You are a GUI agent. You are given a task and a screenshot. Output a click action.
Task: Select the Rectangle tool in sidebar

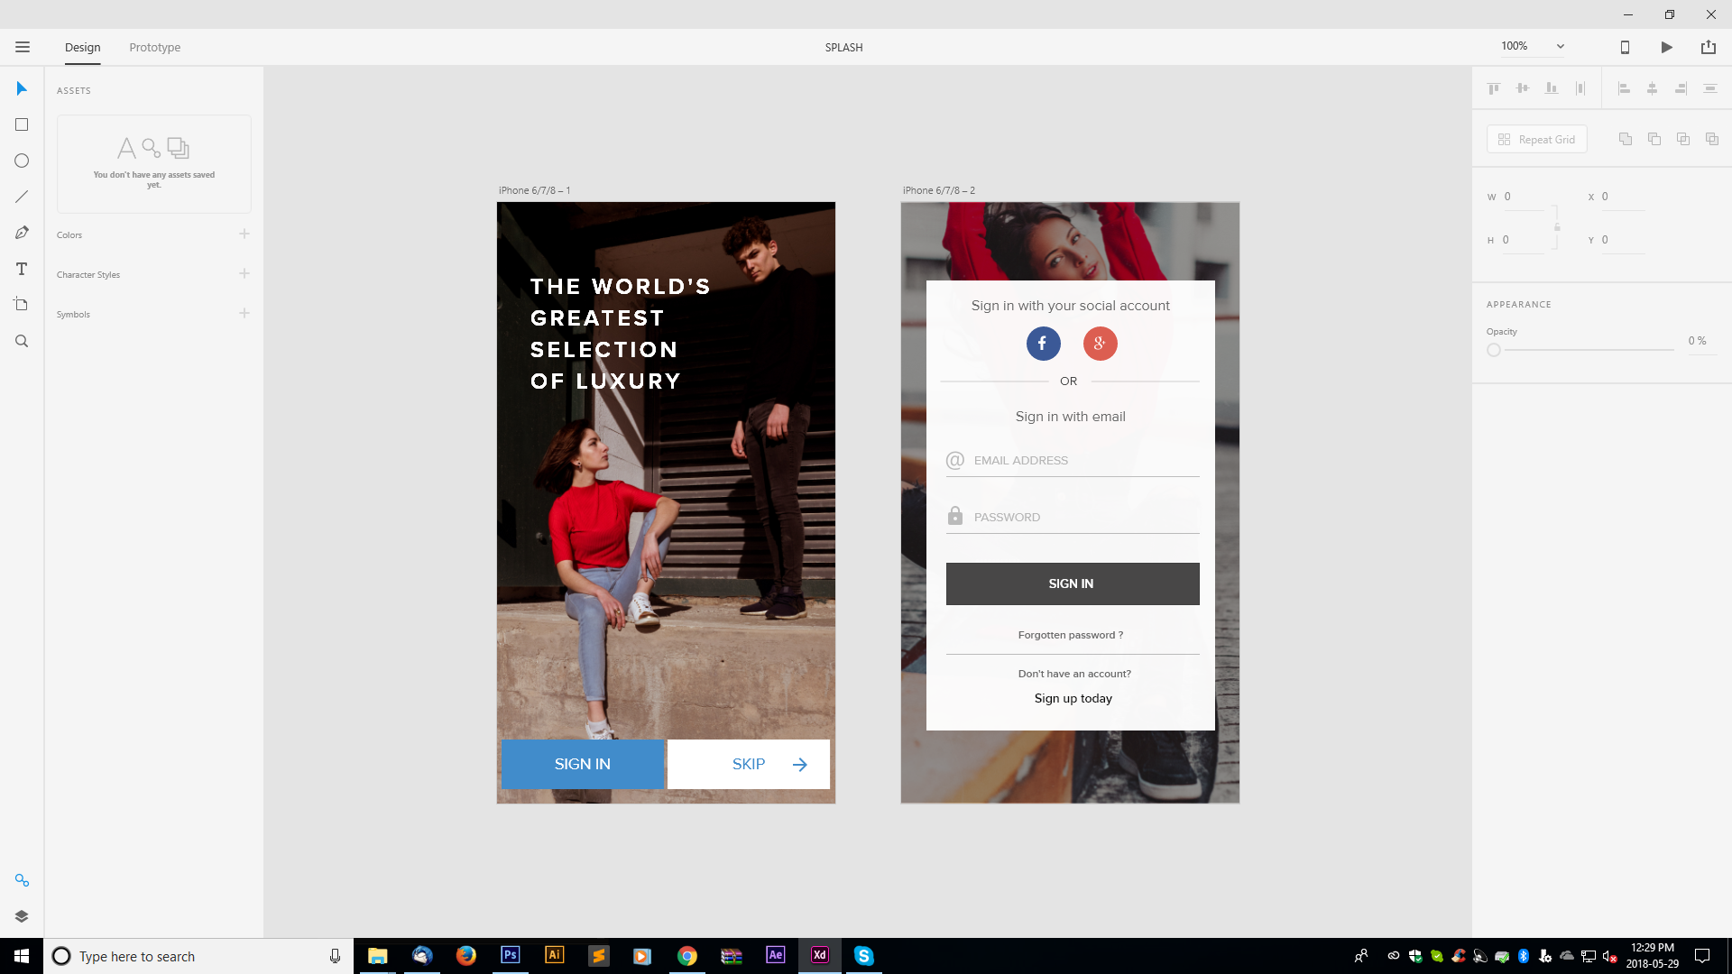coord(22,124)
